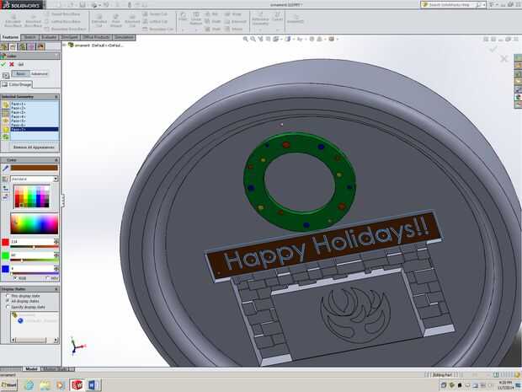
Task: Pick a color in rainbow spectrum field
Action: click(x=34, y=223)
